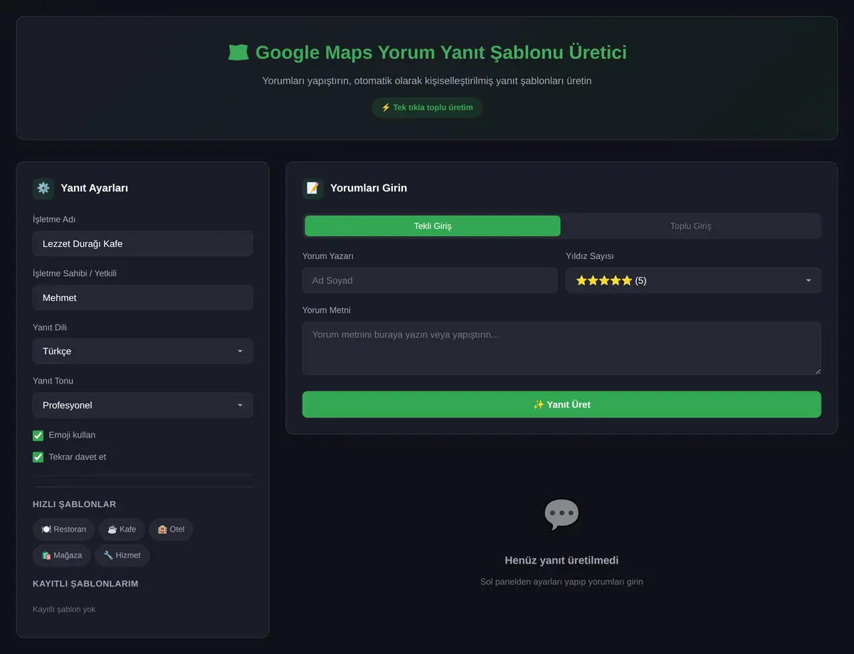The image size is (854, 654).
Task: Select the Otel quick template
Action: coord(171,529)
